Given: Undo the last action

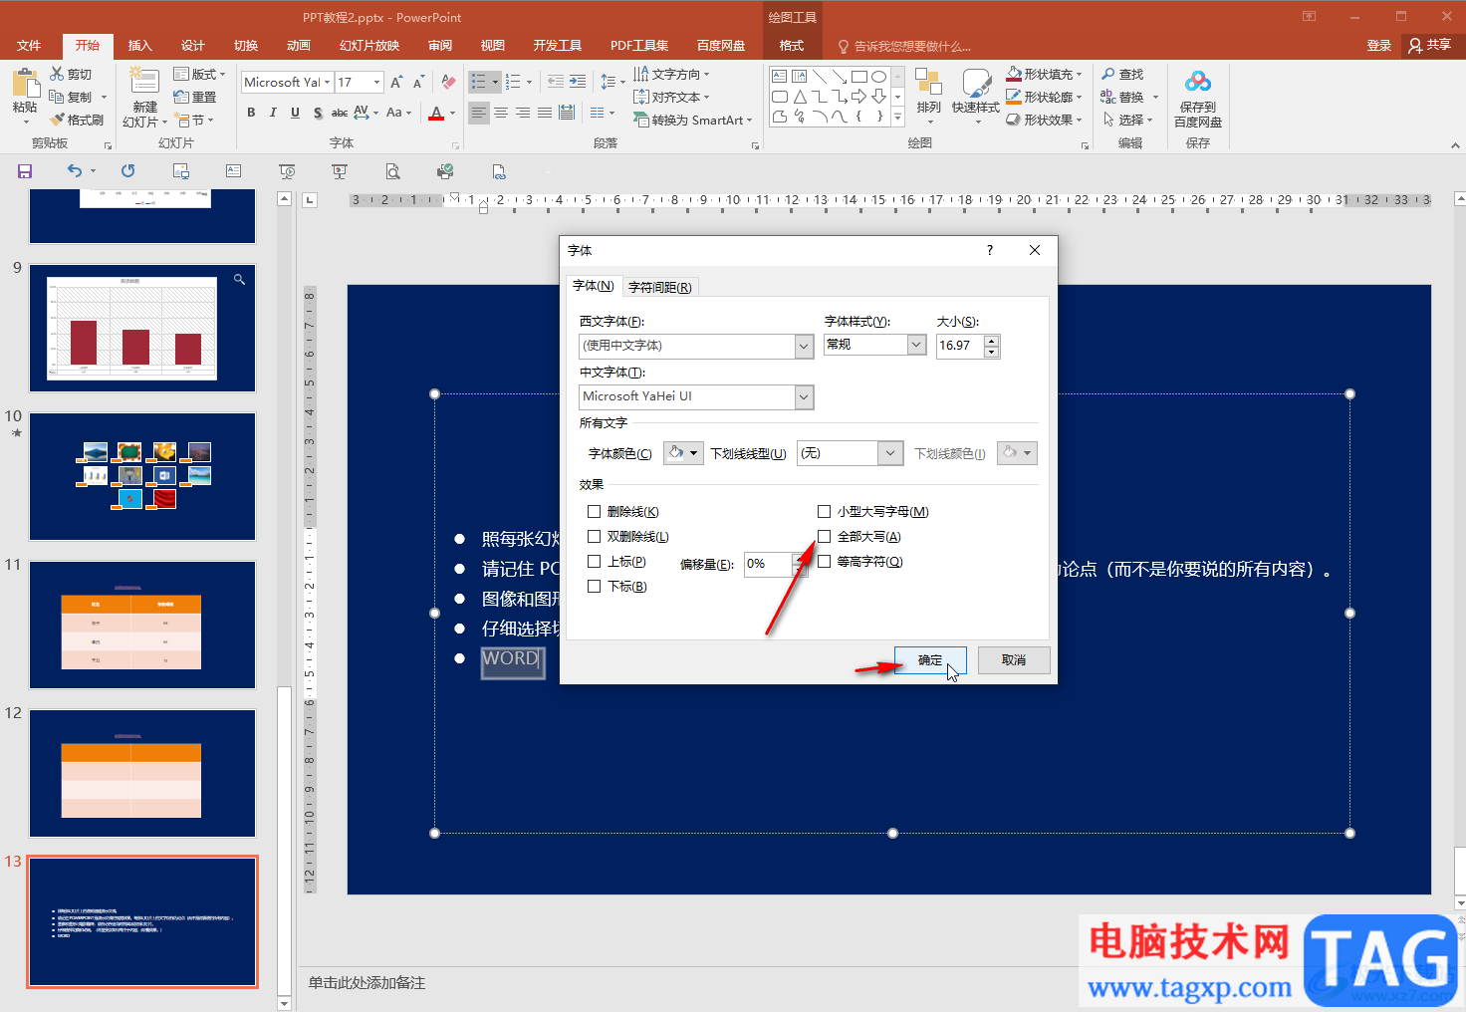Looking at the screenshot, I should click(x=75, y=171).
